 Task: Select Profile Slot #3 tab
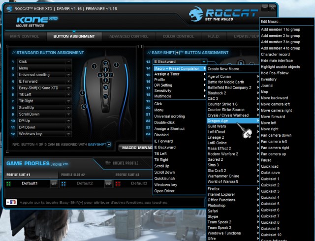coord(132,175)
